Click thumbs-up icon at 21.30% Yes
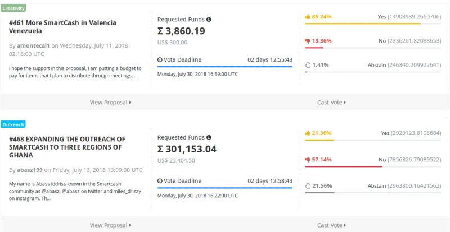The width and height of the screenshot is (450, 232). [x=308, y=133]
